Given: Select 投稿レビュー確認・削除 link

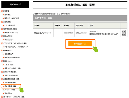Looking at the screenshot, I should pyautogui.click(x=13, y=68).
